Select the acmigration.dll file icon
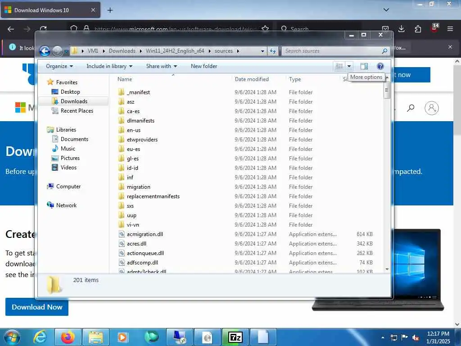 click(122, 234)
